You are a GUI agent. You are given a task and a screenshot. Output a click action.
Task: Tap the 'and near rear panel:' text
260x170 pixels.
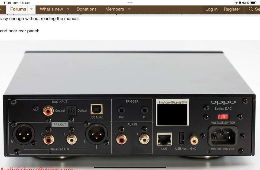(x=19, y=31)
